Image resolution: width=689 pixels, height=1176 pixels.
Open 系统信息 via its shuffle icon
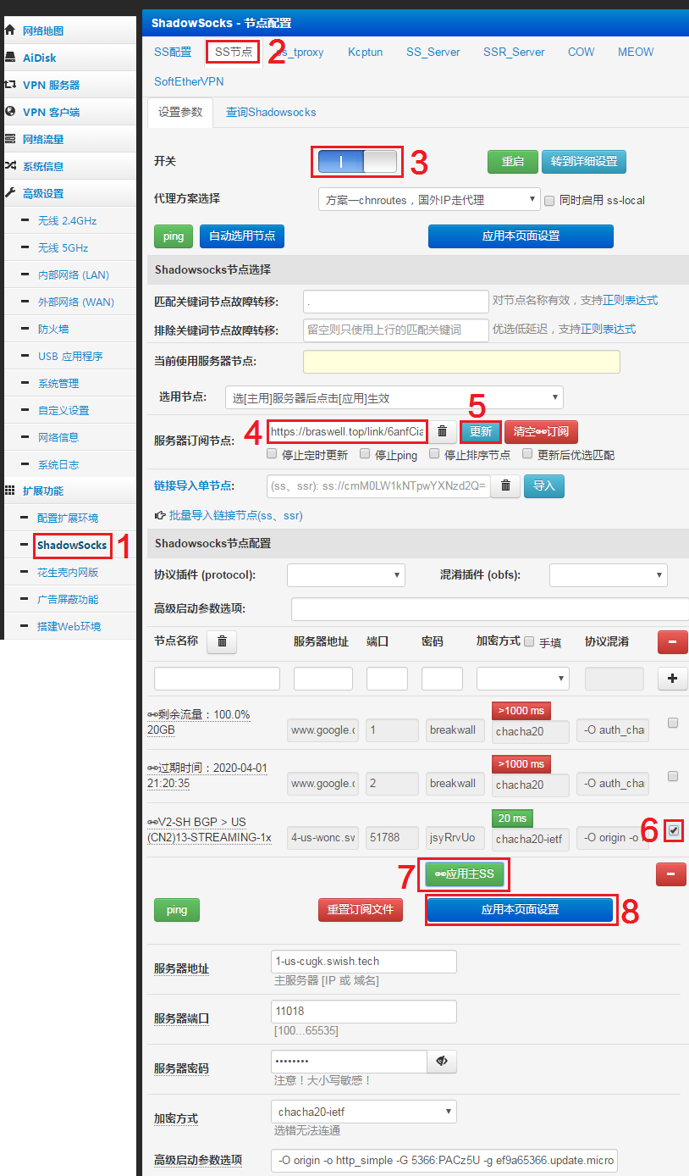pyautogui.click(x=10, y=166)
